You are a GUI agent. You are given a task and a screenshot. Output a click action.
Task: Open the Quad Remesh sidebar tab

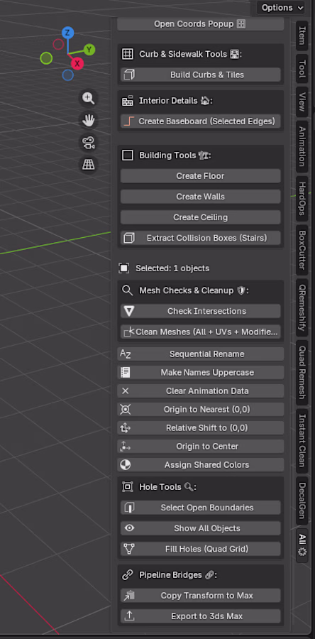click(x=302, y=373)
